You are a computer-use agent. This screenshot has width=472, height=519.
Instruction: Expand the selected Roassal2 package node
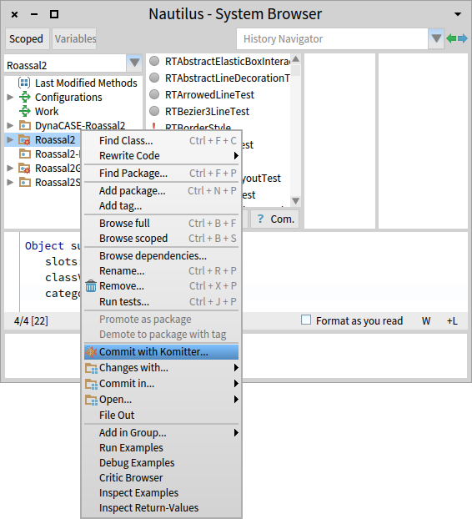[10, 139]
